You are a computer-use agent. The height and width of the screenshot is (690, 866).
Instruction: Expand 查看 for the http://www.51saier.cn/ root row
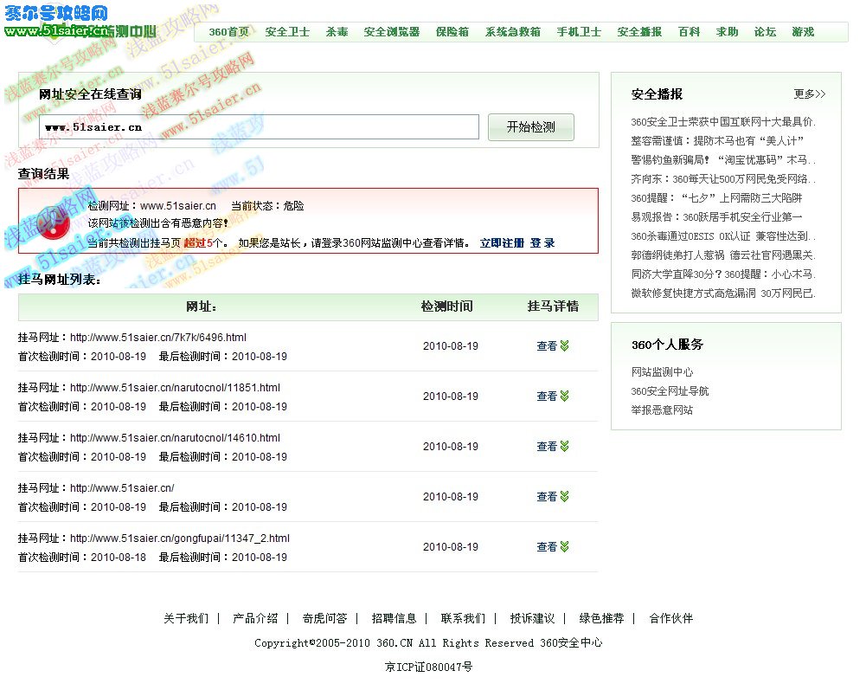coord(553,496)
